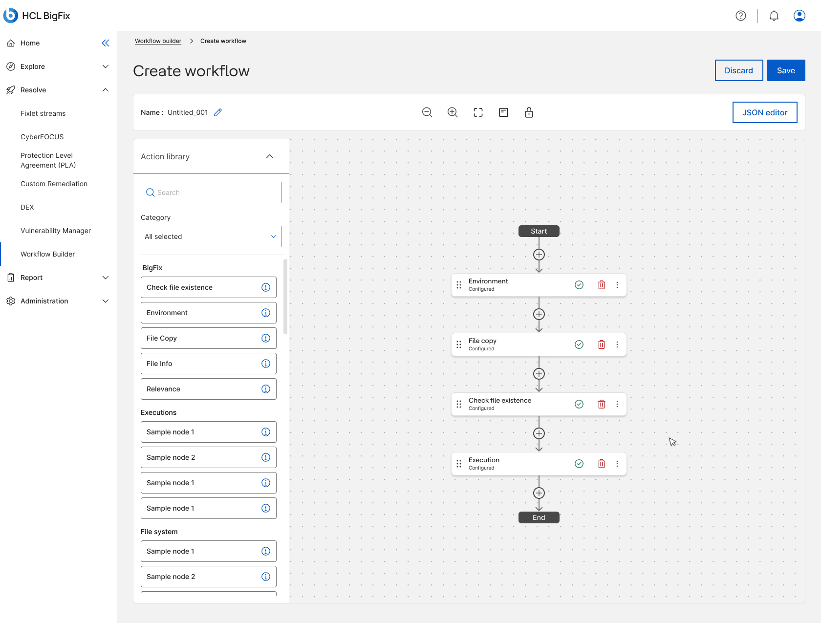Open the help icon in header

click(741, 16)
